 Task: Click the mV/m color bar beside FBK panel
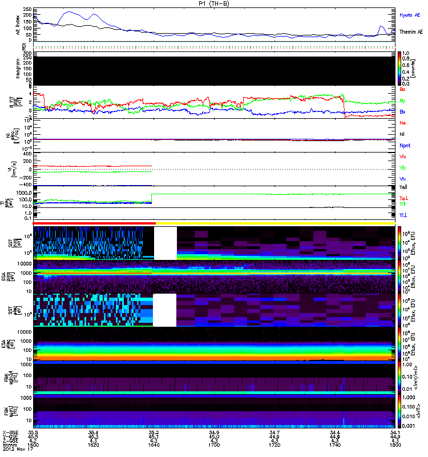click(x=399, y=378)
